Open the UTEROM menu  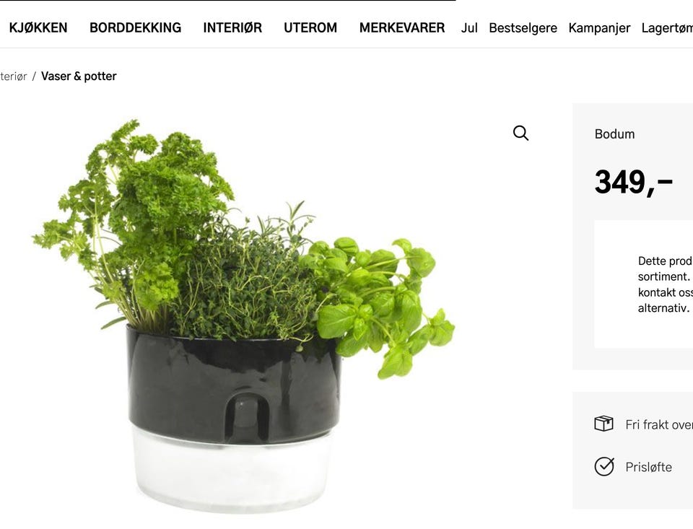310,28
